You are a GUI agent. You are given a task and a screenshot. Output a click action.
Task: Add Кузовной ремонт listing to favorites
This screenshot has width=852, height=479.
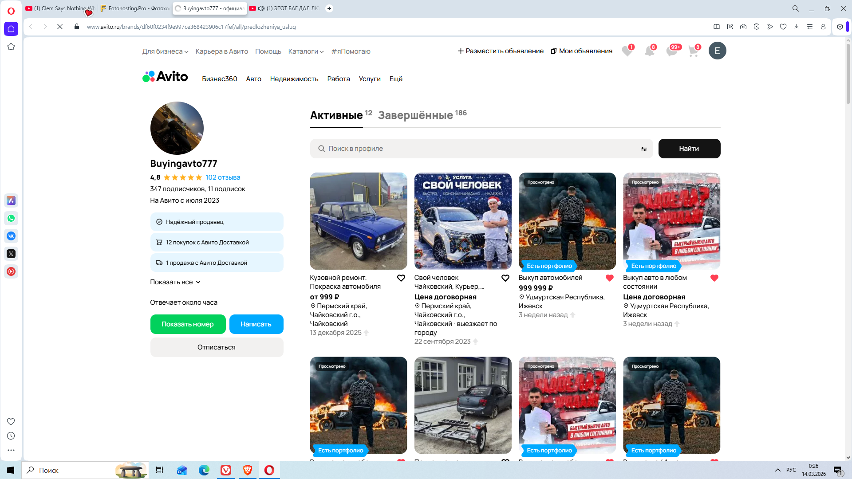pos(401,278)
